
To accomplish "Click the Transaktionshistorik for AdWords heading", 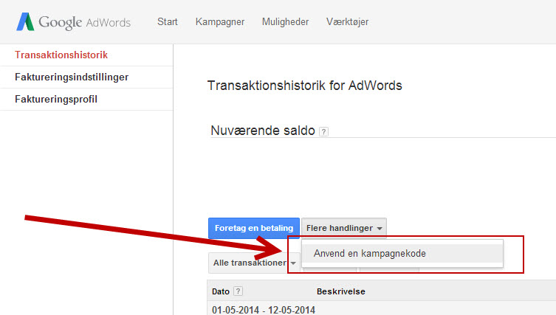I will click(305, 86).
